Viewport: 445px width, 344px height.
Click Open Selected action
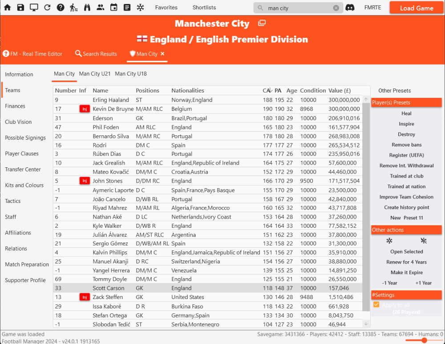tap(406, 252)
